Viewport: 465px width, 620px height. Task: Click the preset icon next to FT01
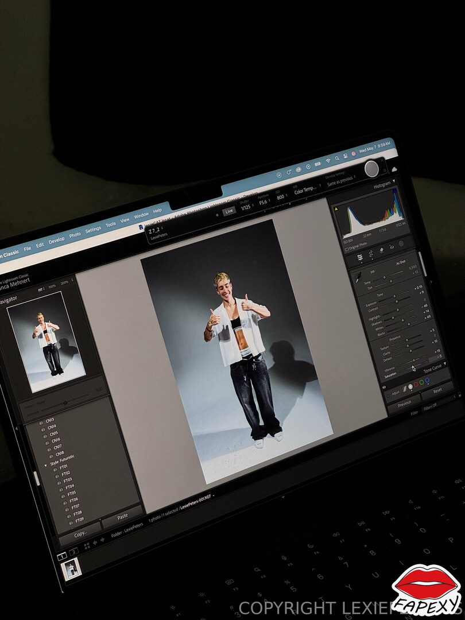pos(56,470)
